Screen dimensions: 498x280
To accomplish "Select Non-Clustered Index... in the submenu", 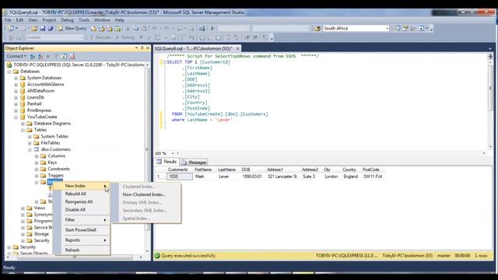I will click(x=146, y=194).
